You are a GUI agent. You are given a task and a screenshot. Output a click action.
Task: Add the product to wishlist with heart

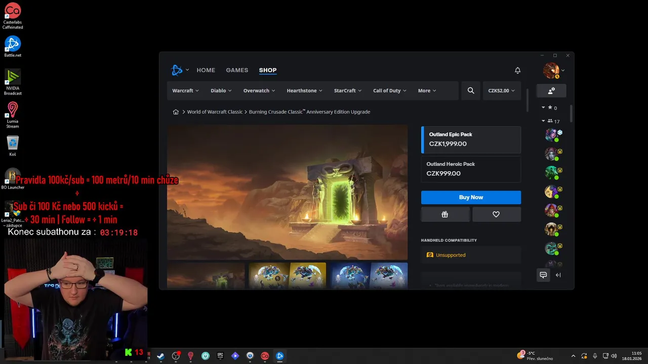point(496,214)
